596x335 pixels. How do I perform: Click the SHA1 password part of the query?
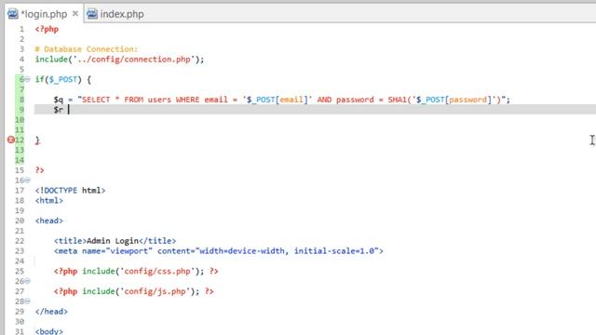tap(444, 100)
